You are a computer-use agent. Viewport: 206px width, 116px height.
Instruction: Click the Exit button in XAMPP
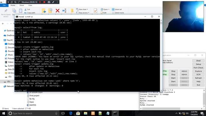pyautogui.click(x=198, y=85)
